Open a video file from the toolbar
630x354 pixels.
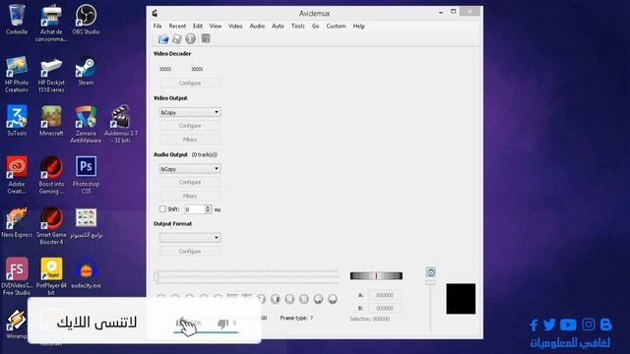point(163,39)
